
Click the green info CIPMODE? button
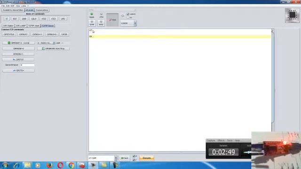click(x=18, y=43)
